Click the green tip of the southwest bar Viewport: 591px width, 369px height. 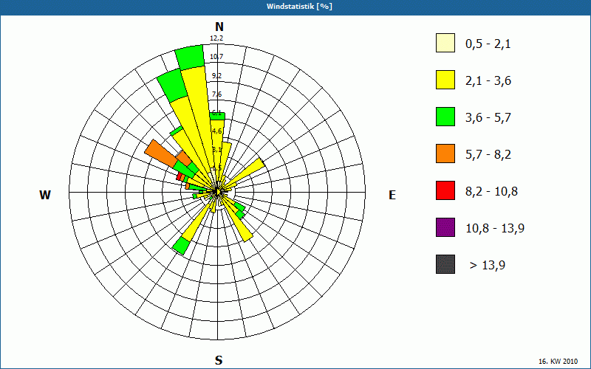(180, 246)
